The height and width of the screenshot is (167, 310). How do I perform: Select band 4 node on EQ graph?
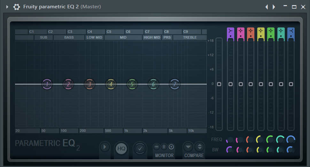pos(111,84)
